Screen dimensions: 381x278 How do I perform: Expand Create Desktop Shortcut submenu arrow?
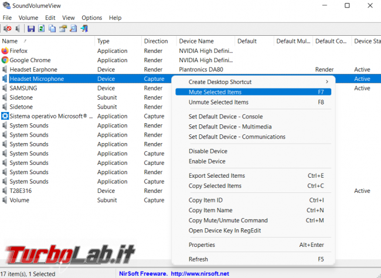tap(327, 82)
